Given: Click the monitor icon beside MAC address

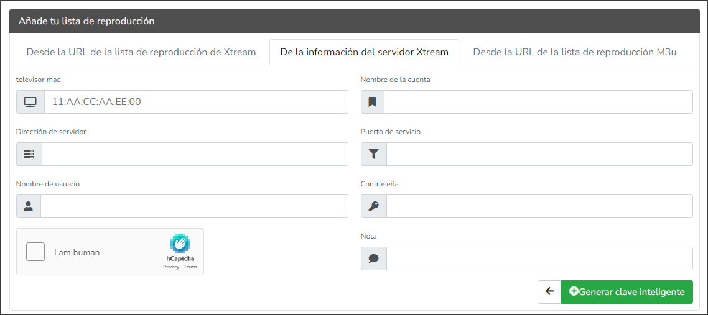Looking at the screenshot, I should (30, 102).
